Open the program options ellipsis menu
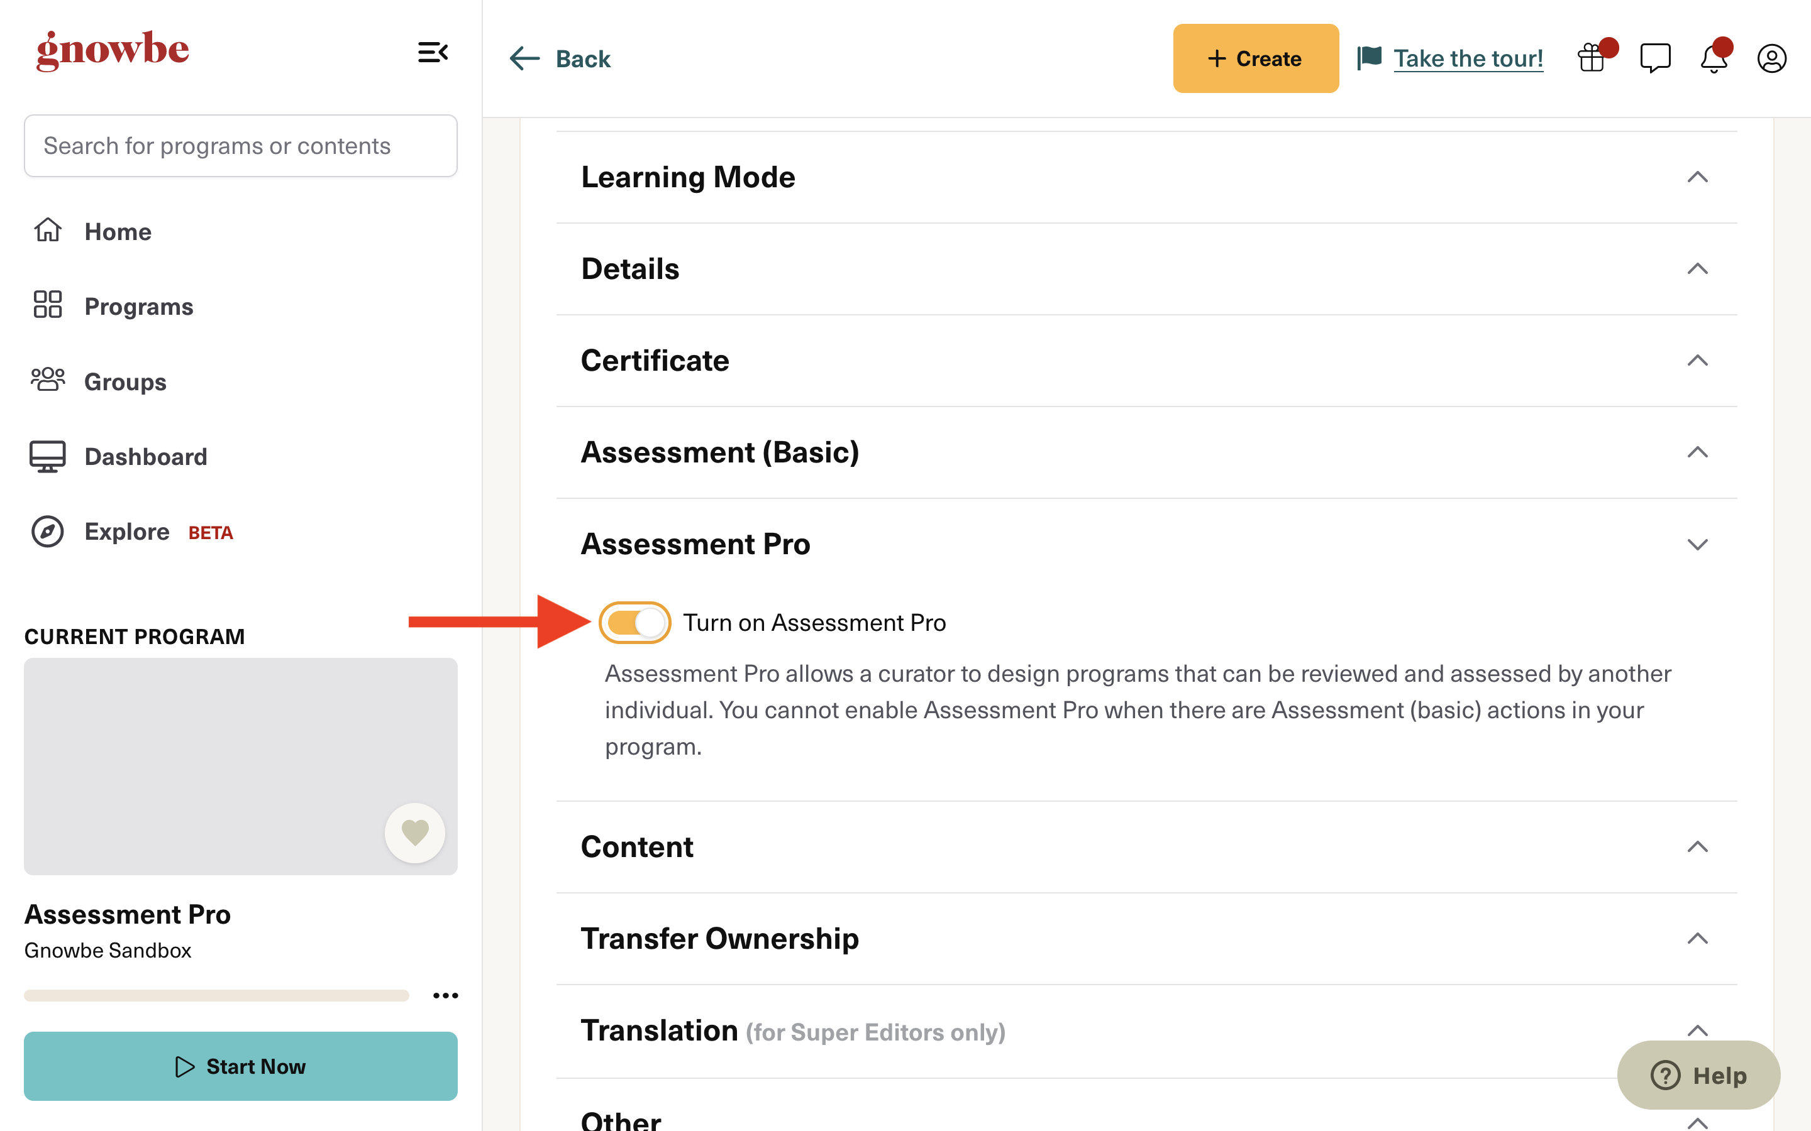Viewport: 1811px width, 1131px height. pyautogui.click(x=446, y=995)
